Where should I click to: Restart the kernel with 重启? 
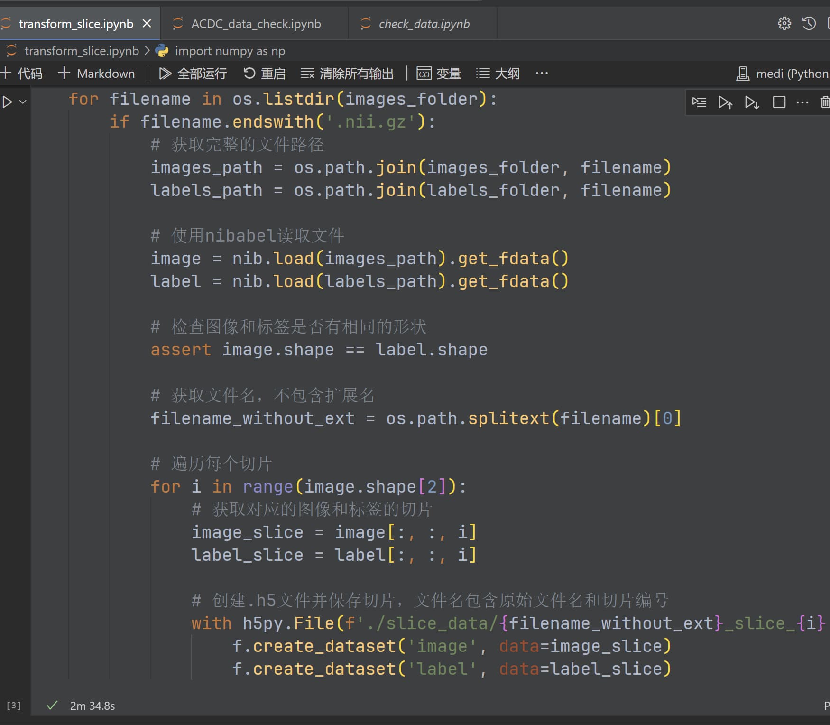265,74
